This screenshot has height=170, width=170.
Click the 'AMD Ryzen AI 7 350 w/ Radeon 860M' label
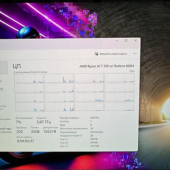(x=107, y=66)
